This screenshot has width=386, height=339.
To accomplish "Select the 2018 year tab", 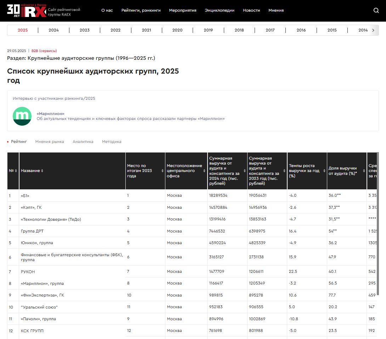I will click(239, 30).
